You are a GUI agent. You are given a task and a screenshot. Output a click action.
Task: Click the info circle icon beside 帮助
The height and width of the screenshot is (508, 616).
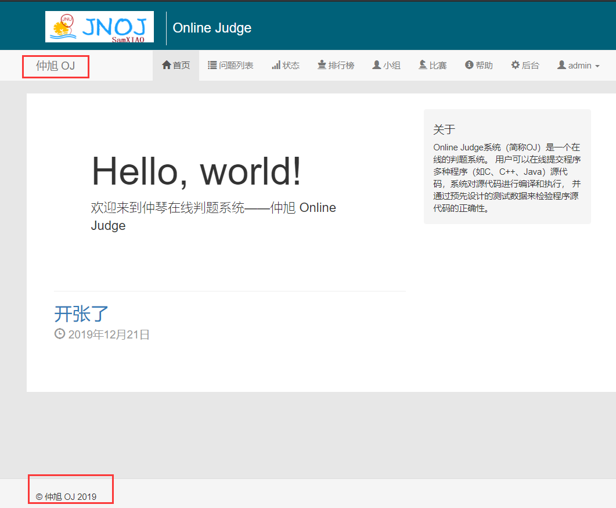(469, 66)
